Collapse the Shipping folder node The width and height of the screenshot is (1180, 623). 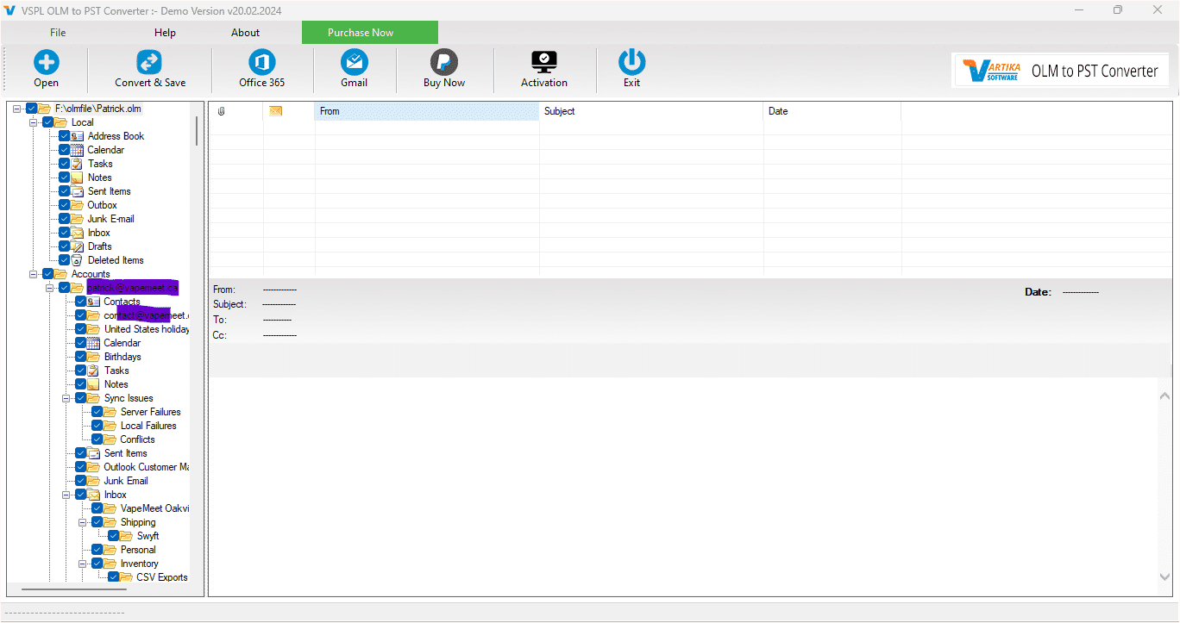83,522
